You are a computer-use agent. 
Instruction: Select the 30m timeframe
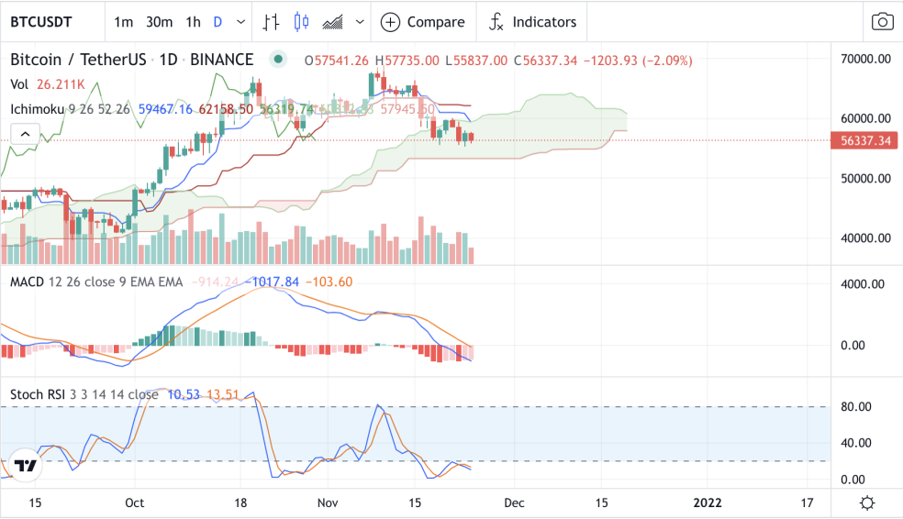(x=159, y=22)
